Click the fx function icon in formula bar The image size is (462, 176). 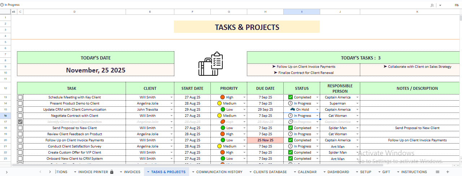[x=432, y=5]
